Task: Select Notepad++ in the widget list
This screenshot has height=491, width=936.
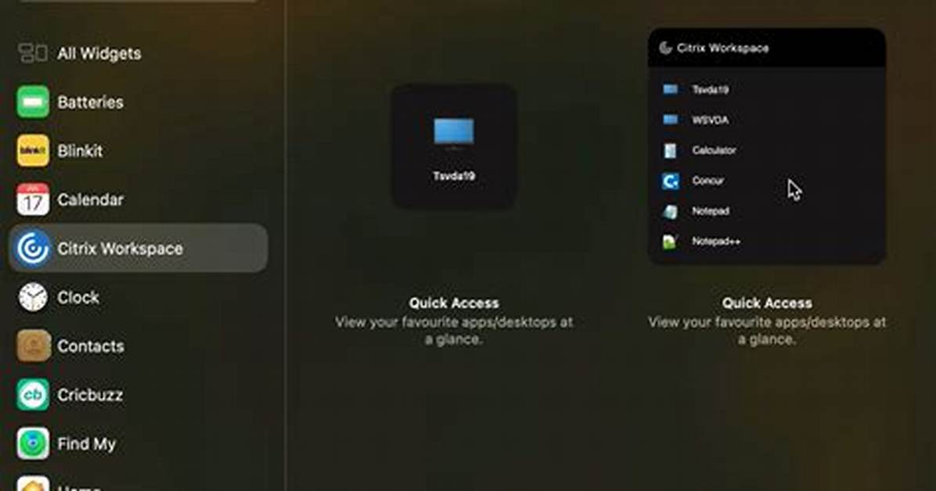Action: coord(716,242)
